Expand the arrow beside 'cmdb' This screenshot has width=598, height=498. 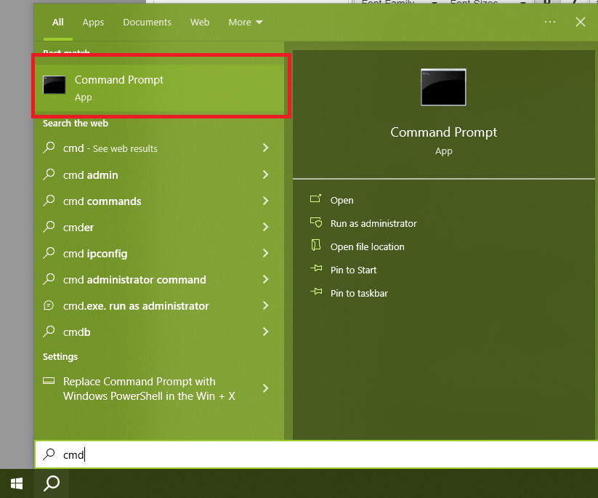pyautogui.click(x=265, y=332)
